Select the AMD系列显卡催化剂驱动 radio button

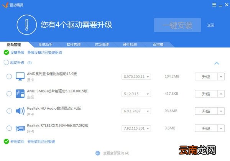point(9,76)
